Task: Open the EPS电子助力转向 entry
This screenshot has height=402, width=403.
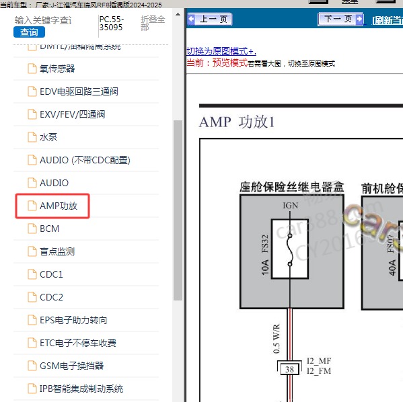Action: tap(73, 320)
